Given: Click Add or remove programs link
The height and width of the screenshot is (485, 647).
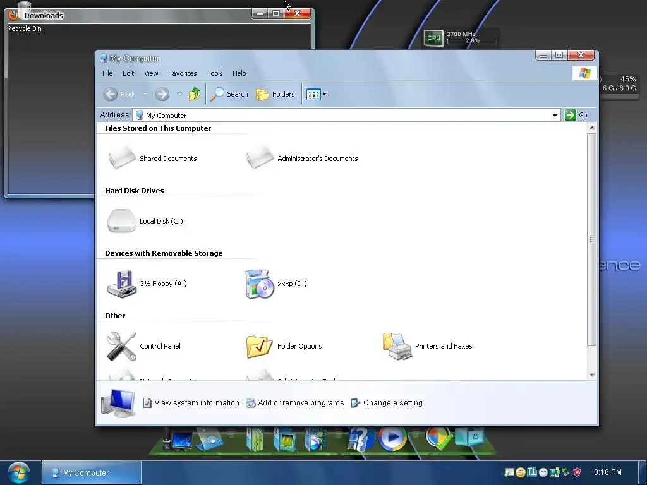Looking at the screenshot, I should pos(295,403).
